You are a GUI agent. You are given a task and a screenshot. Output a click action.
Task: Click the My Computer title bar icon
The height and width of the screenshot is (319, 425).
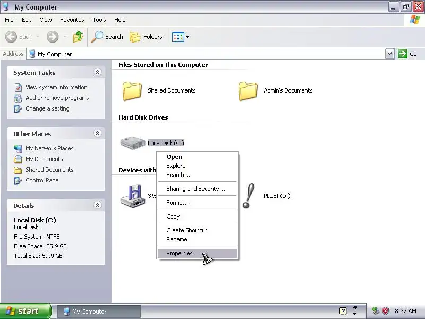6,6
